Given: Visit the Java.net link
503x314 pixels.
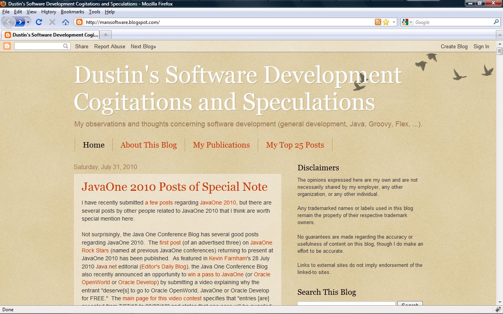Looking at the screenshot, I should [106, 267].
